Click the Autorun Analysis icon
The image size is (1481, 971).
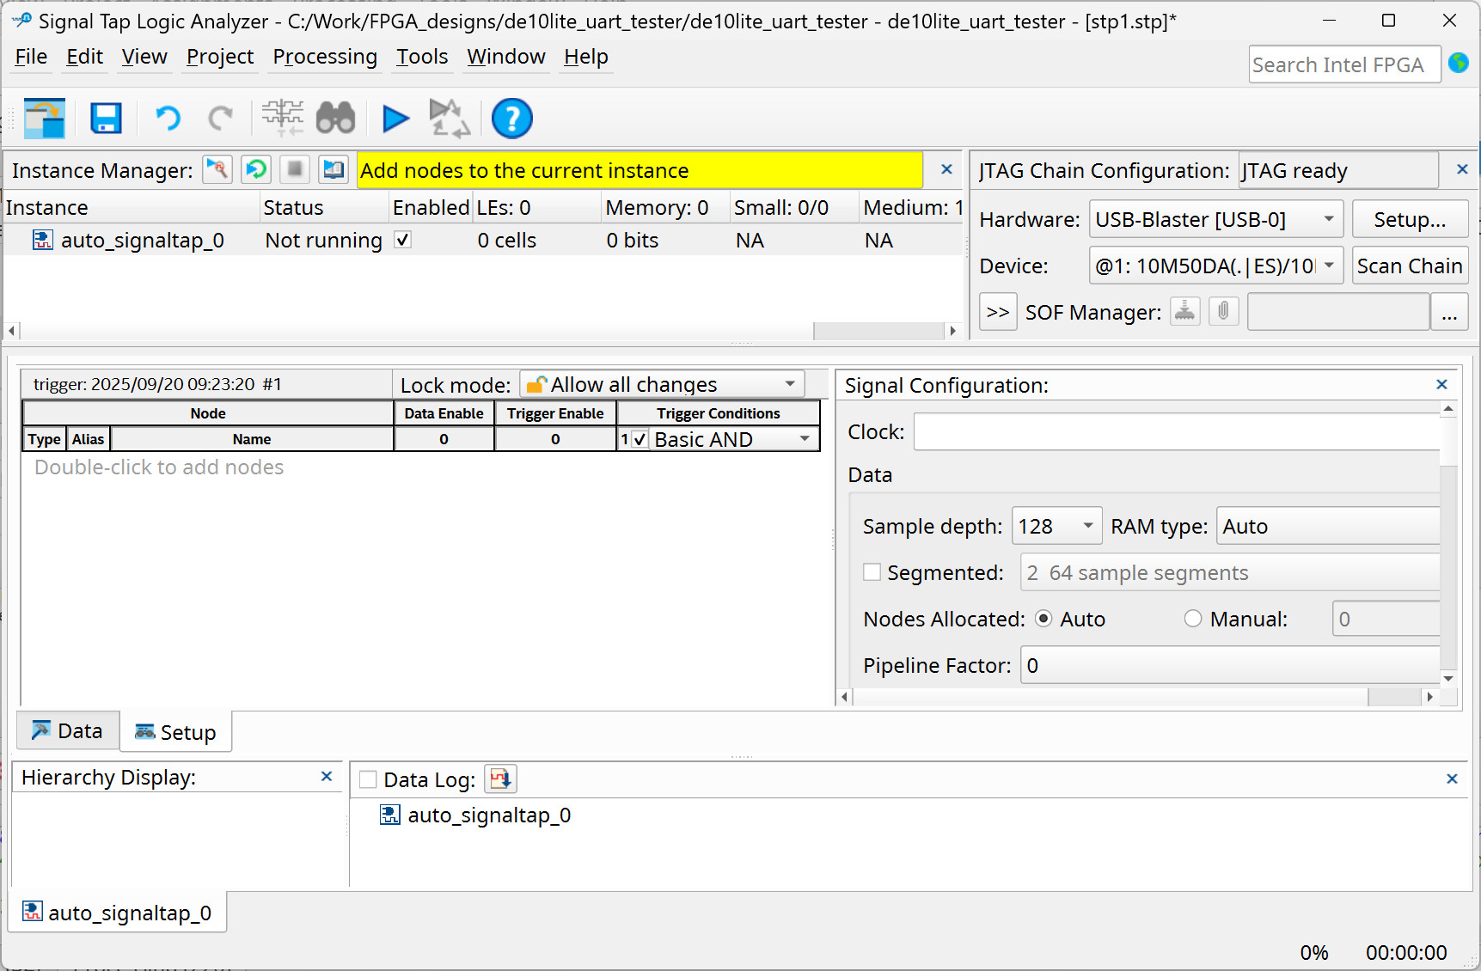pyautogui.click(x=256, y=169)
